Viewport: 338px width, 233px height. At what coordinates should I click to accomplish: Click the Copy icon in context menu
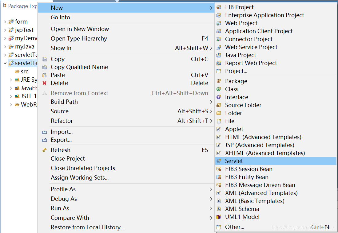click(44, 59)
